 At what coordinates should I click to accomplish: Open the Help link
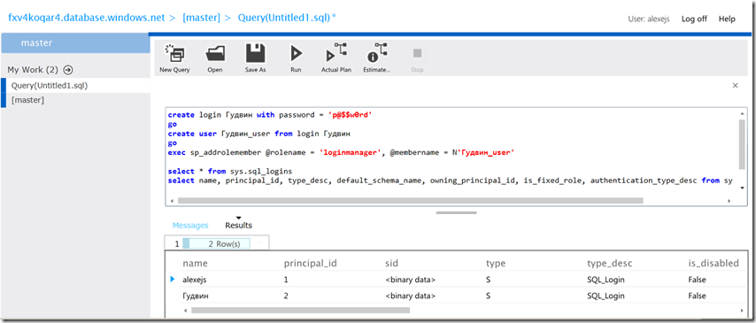(x=727, y=19)
